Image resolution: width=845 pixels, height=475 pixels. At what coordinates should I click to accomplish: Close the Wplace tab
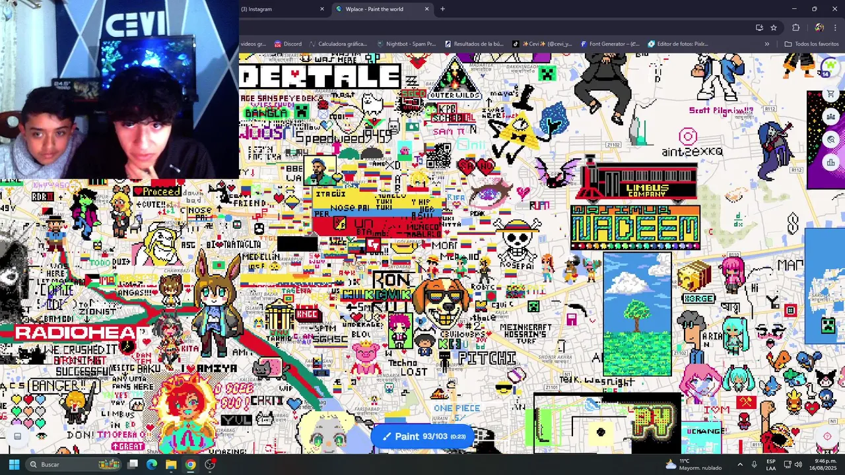click(x=426, y=9)
